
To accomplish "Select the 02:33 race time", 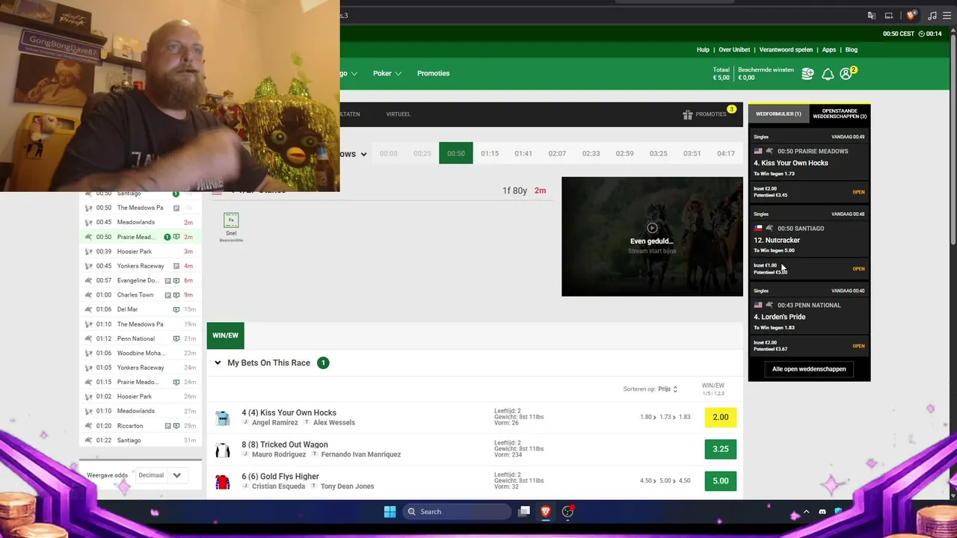I will pyautogui.click(x=591, y=153).
